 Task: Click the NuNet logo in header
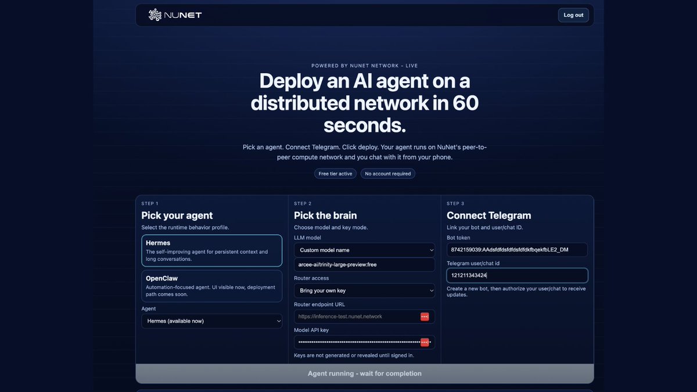(175, 15)
